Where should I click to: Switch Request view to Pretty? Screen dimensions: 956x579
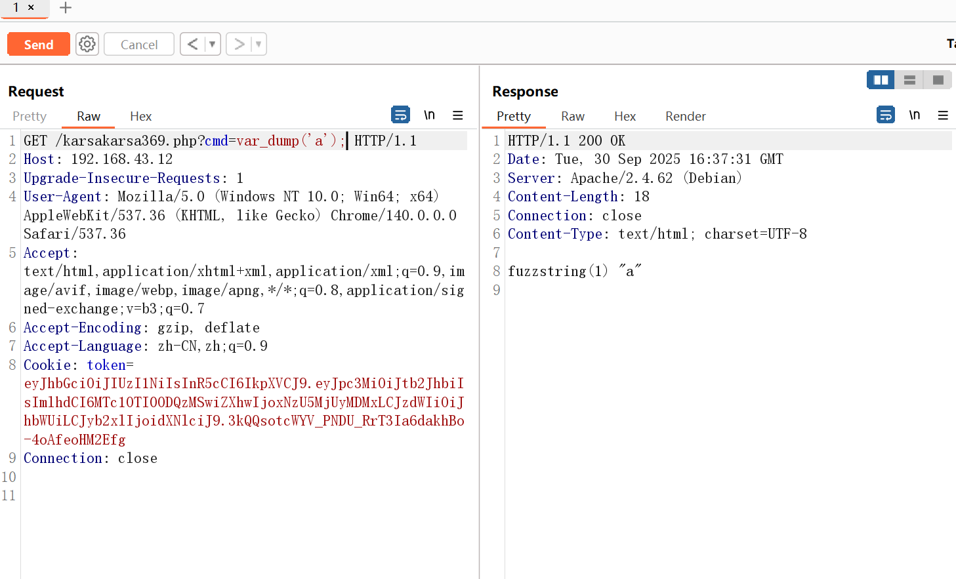point(30,116)
